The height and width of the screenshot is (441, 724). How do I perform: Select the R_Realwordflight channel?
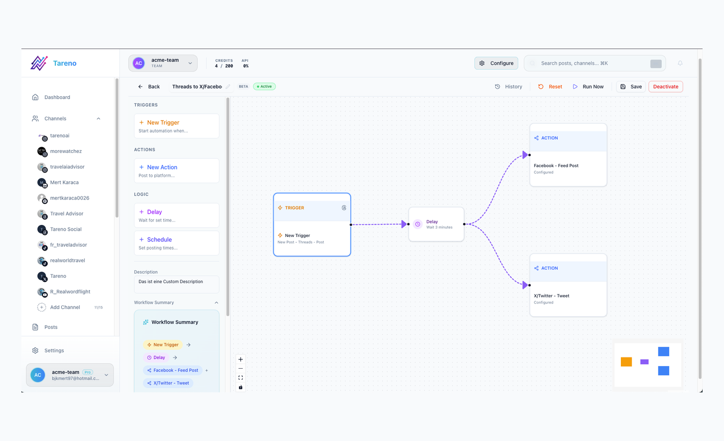coord(71,292)
